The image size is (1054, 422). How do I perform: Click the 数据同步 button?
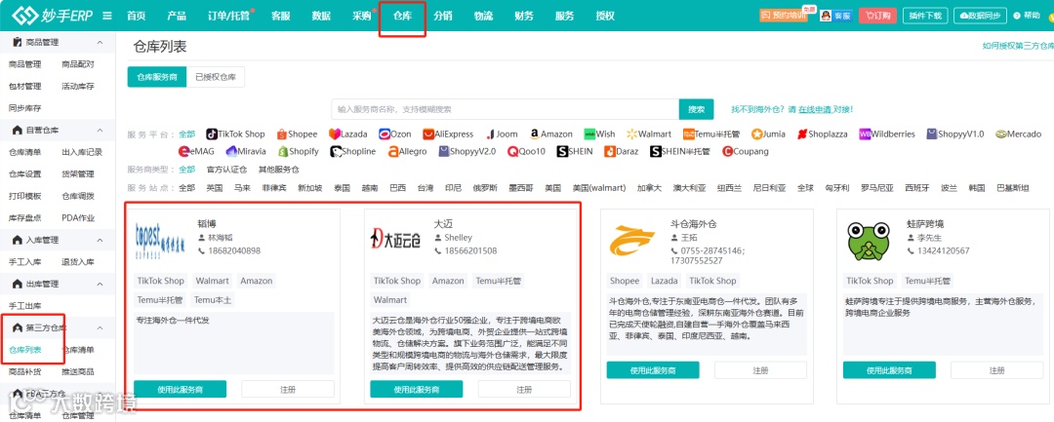981,16
